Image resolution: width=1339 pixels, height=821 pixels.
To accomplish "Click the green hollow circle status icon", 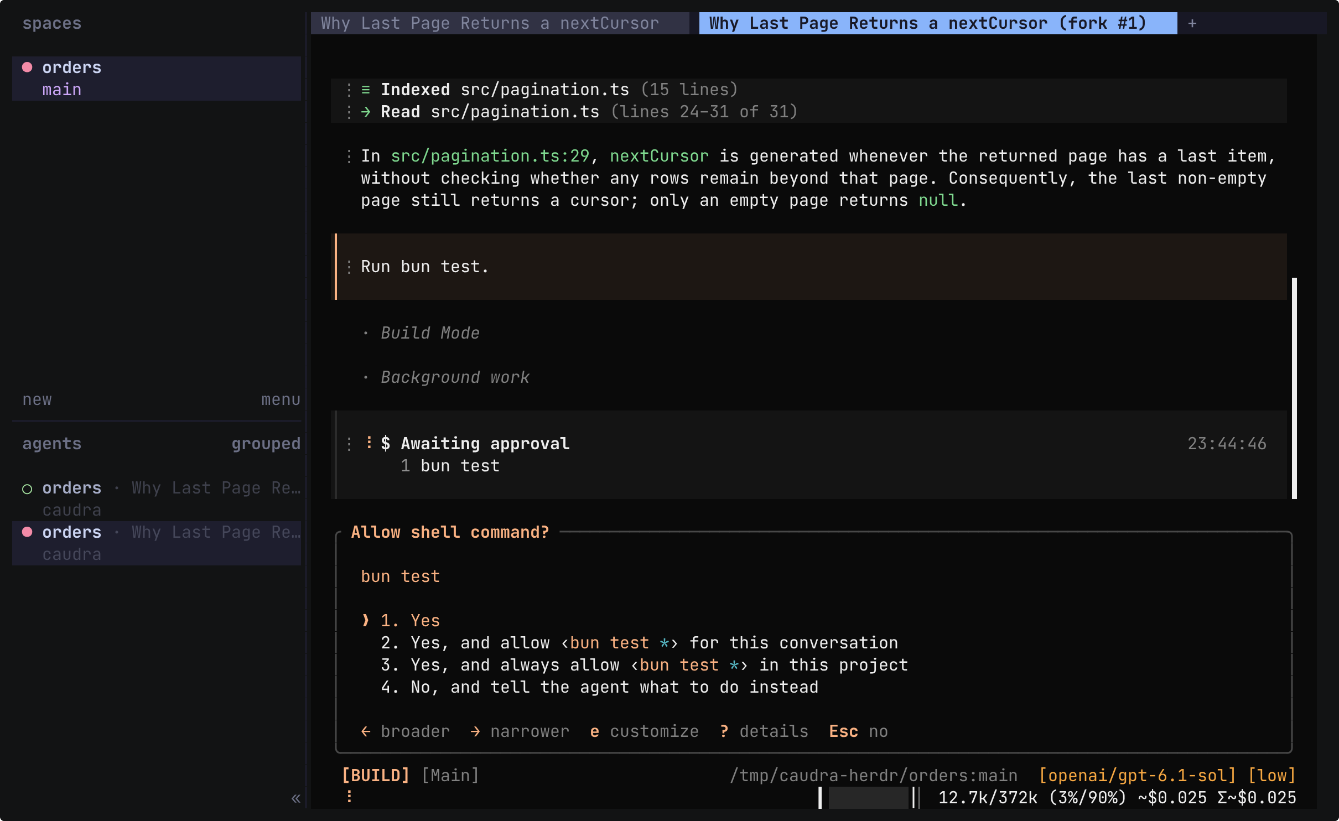I will pyautogui.click(x=27, y=489).
